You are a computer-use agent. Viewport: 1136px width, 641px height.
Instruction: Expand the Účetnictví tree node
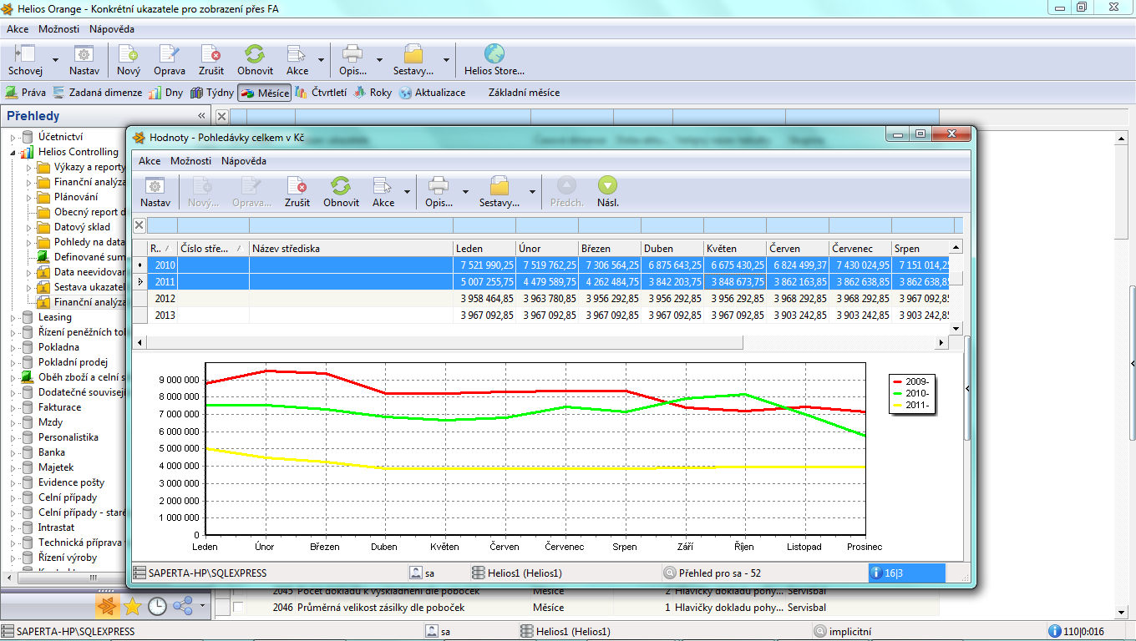tap(13, 137)
